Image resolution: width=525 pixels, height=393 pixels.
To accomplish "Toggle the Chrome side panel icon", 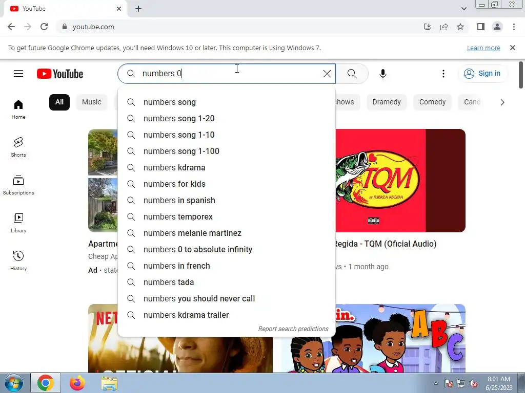I will [481, 27].
